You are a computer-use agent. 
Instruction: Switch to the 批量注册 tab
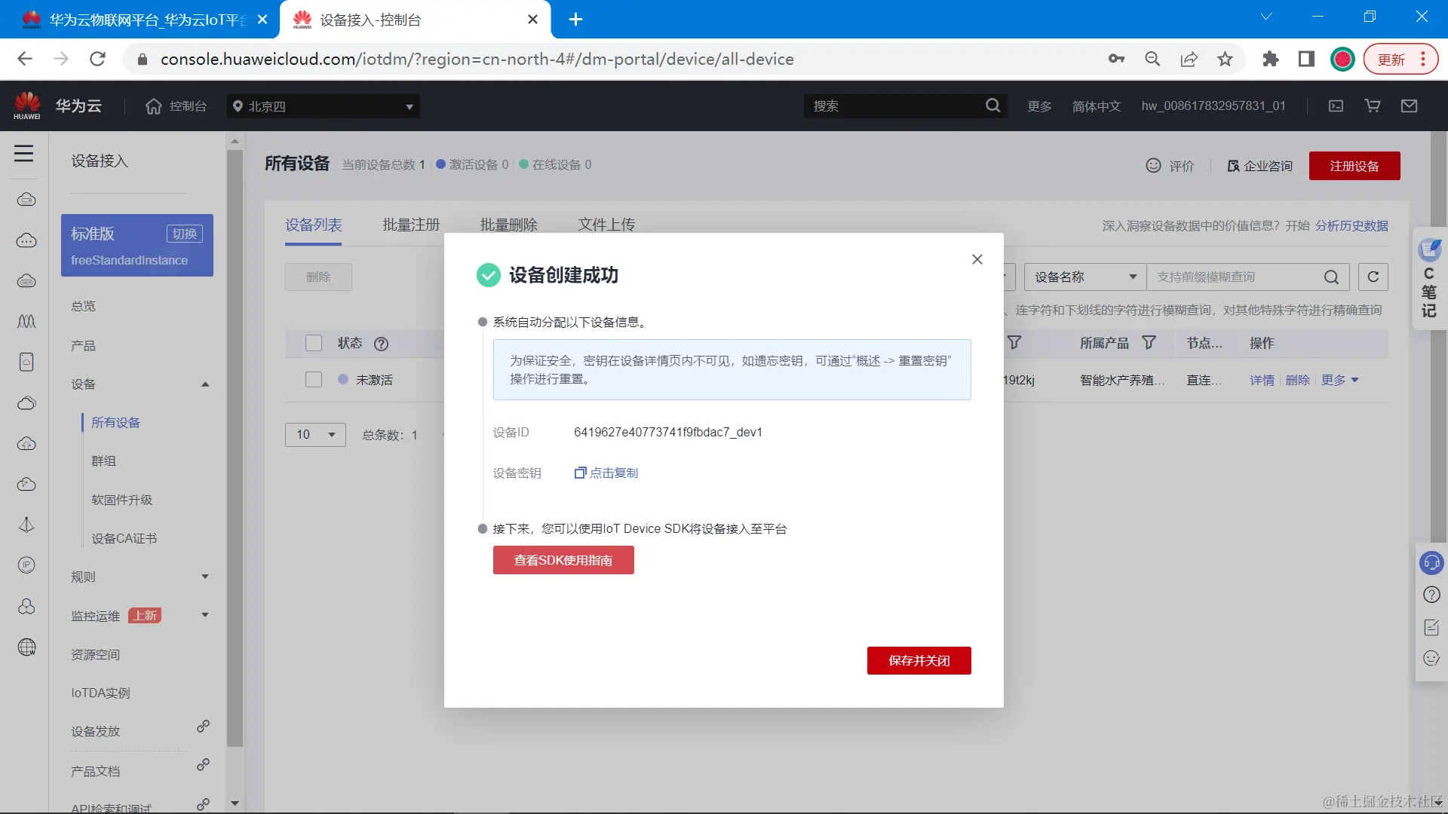(411, 225)
